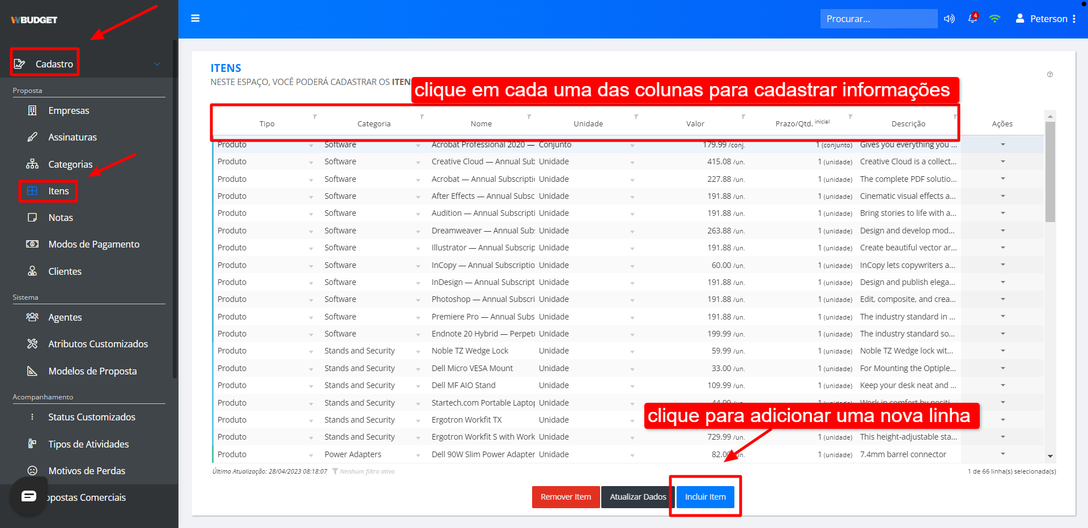Open the Clientes menu item
The image size is (1088, 528).
(x=65, y=271)
